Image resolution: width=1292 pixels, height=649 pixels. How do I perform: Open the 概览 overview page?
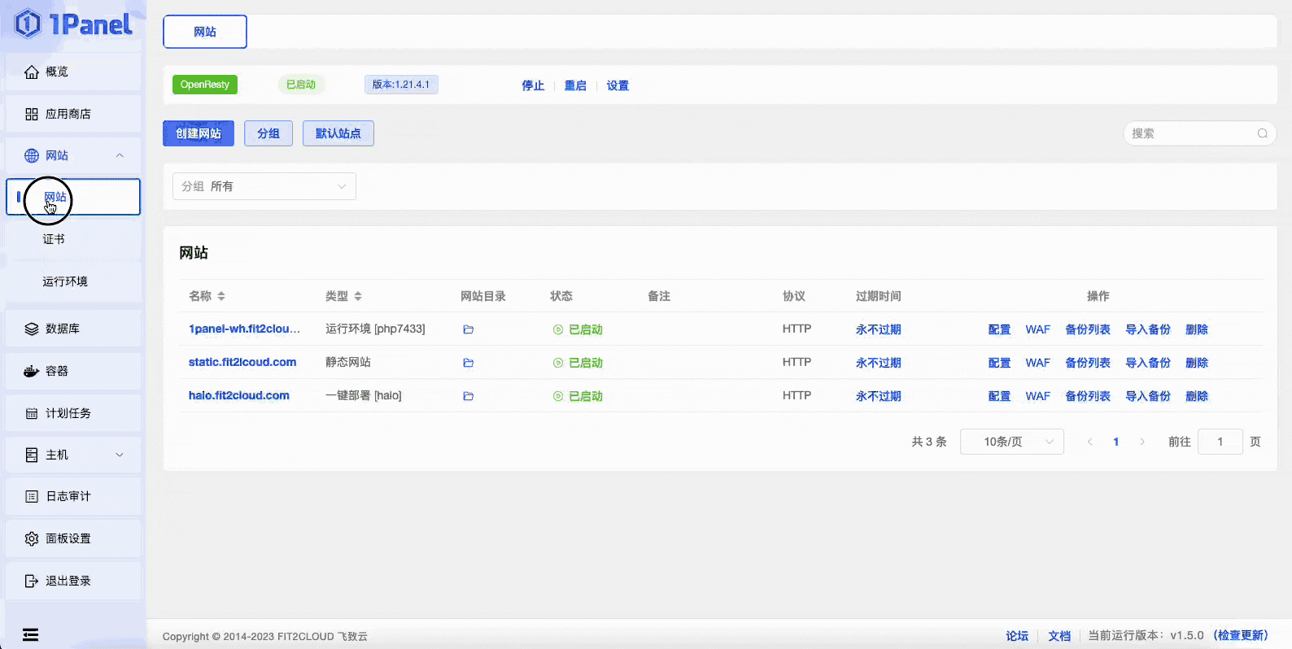point(73,72)
